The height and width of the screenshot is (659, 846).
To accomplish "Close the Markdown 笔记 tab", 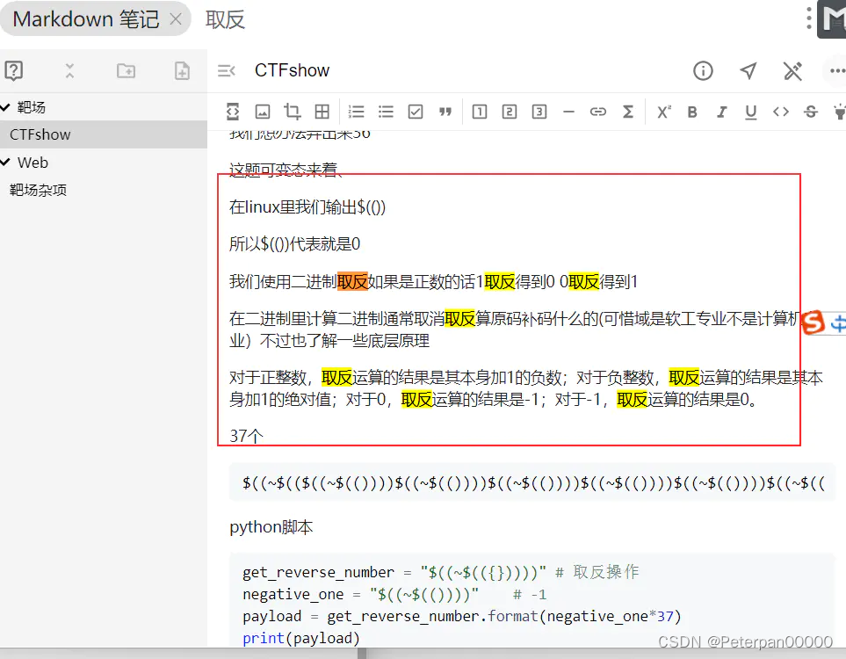I will (x=176, y=19).
